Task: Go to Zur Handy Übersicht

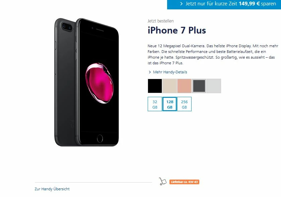Action: click(52, 189)
